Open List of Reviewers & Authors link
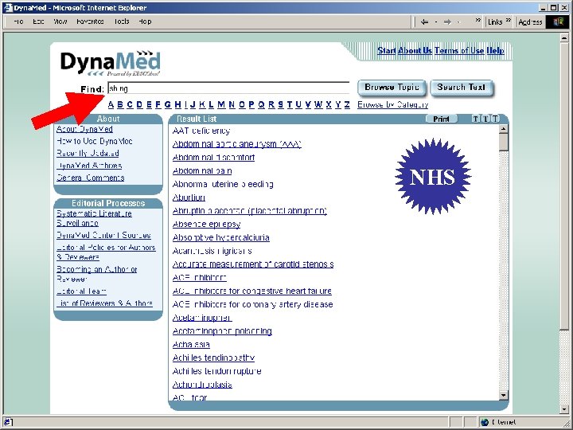Image resolution: width=573 pixels, height=430 pixels. [104, 303]
